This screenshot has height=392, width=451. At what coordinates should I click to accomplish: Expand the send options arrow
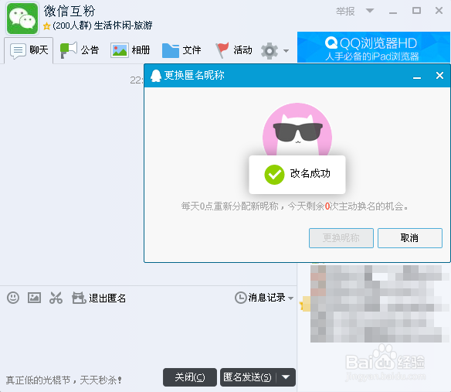286,377
